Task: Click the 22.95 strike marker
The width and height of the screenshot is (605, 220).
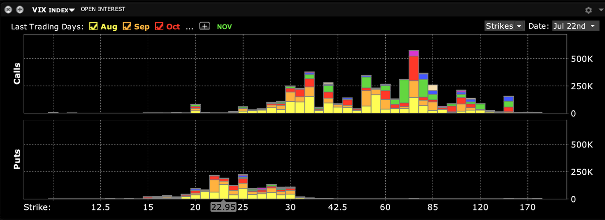Action: pyautogui.click(x=223, y=207)
